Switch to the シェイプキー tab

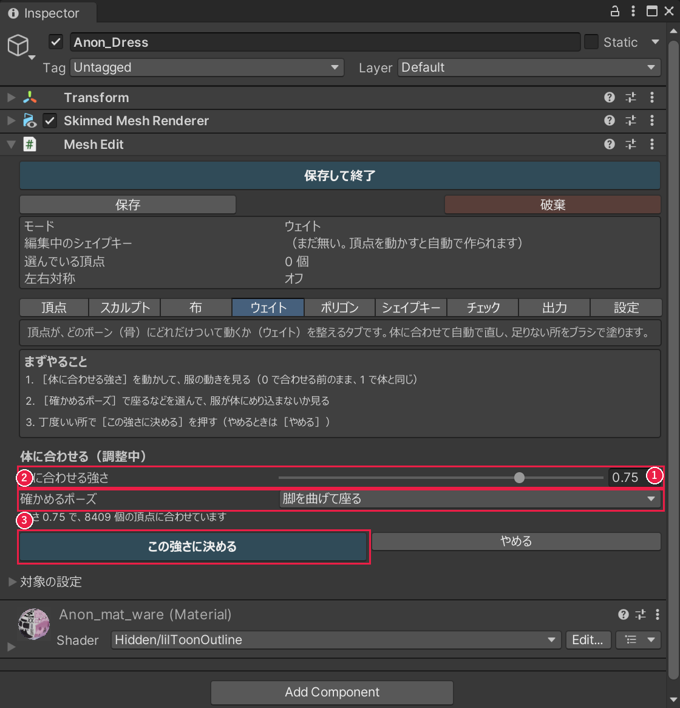pos(410,308)
